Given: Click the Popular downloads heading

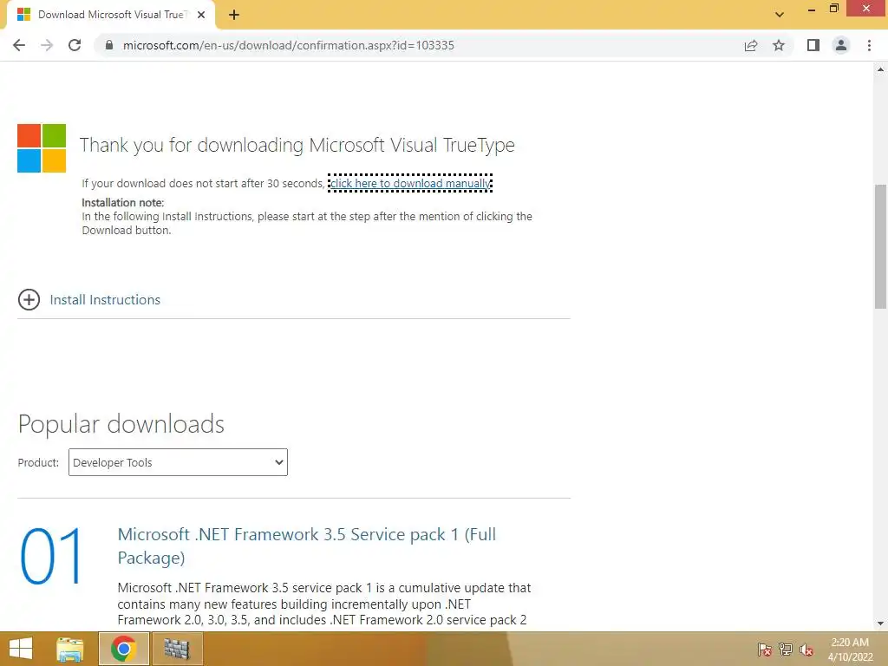Looking at the screenshot, I should point(121,424).
